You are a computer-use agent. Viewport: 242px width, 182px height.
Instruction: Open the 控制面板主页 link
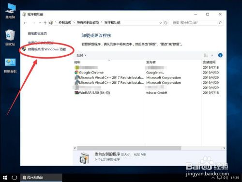tap(37, 33)
